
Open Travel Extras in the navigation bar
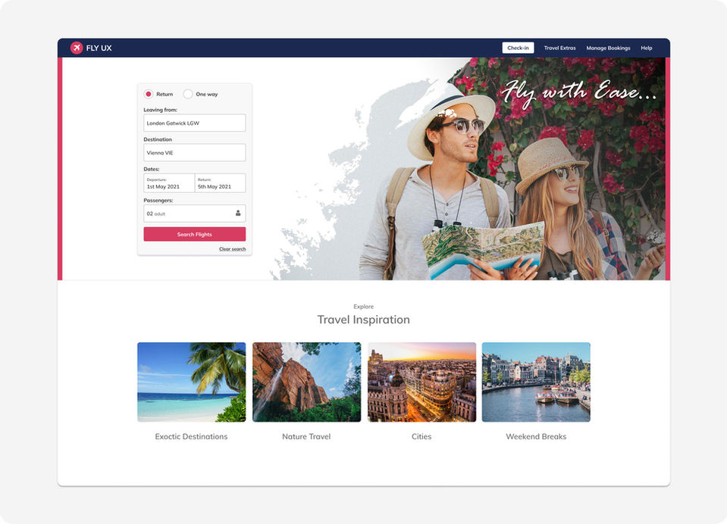[559, 48]
